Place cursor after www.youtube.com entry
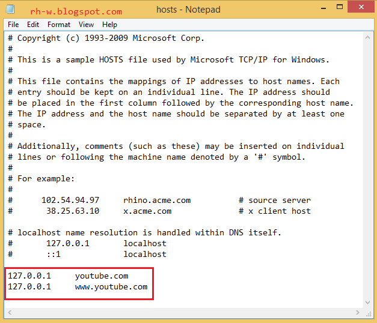377x323 pixels. (148, 286)
